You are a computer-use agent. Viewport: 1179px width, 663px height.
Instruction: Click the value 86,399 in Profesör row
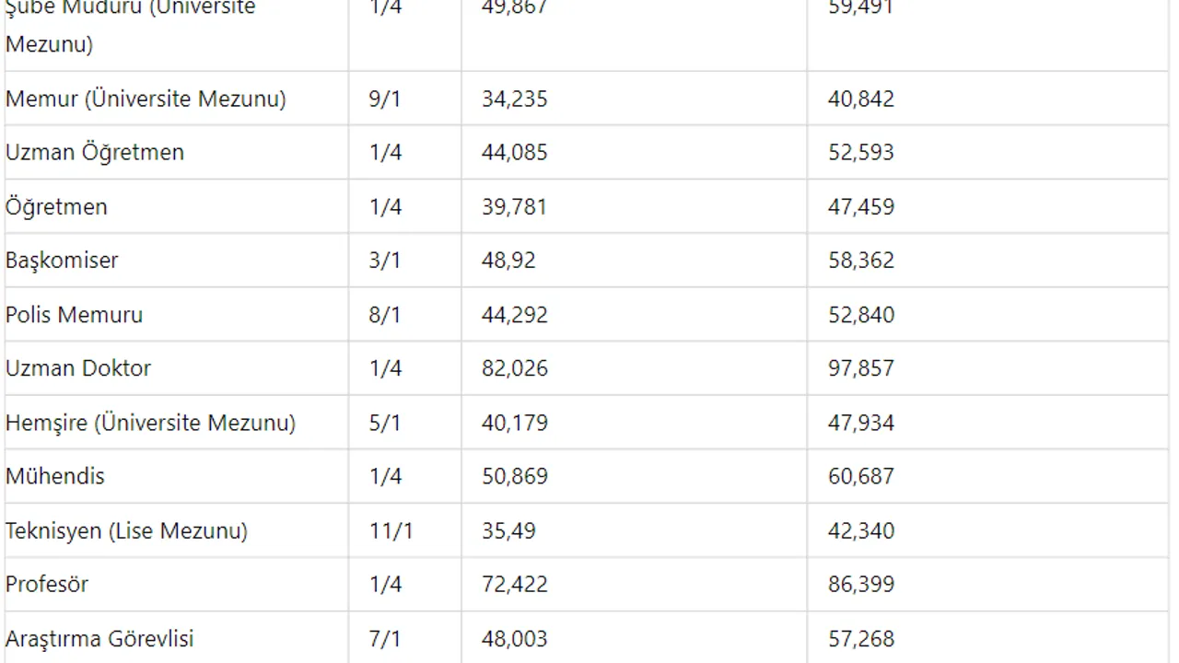(861, 584)
